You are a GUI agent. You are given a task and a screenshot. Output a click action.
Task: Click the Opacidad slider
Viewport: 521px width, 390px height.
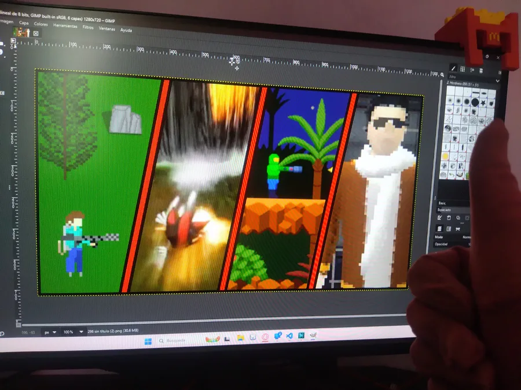[x=453, y=244]
